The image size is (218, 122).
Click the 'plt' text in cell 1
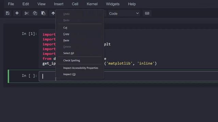tap(107, 44)
